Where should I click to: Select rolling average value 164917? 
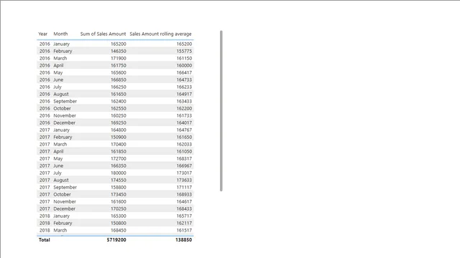click(184, 94)
